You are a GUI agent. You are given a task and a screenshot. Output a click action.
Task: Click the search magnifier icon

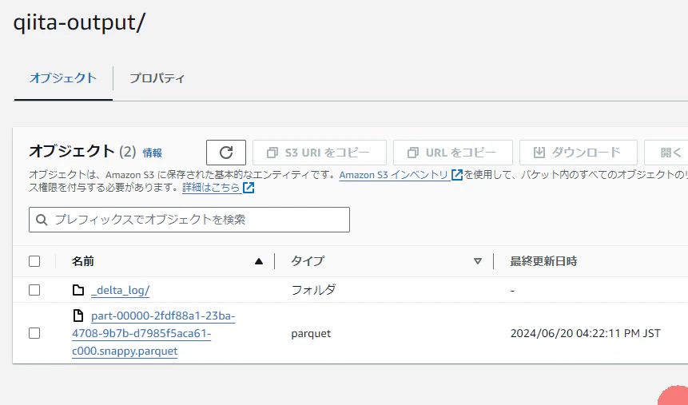pyautogui.click(x=42, y=220)
